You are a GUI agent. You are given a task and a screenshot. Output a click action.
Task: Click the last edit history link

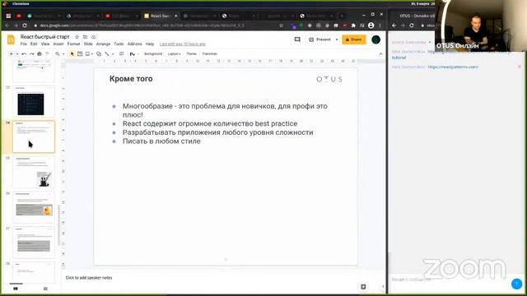point(183,44)
